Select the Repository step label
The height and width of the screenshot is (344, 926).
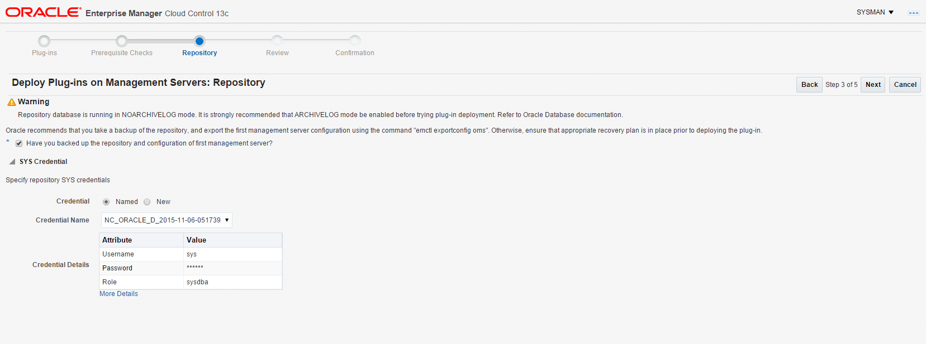tap(200, 53)
